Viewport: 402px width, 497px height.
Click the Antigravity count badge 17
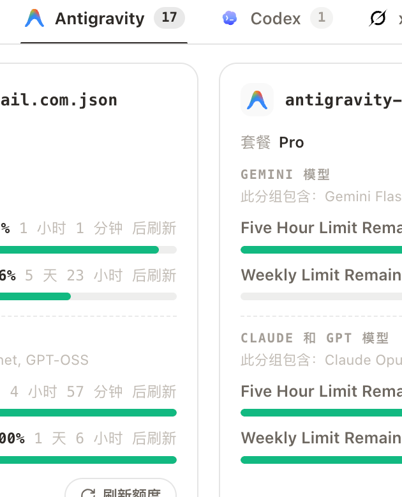click(x=169, y=18)
